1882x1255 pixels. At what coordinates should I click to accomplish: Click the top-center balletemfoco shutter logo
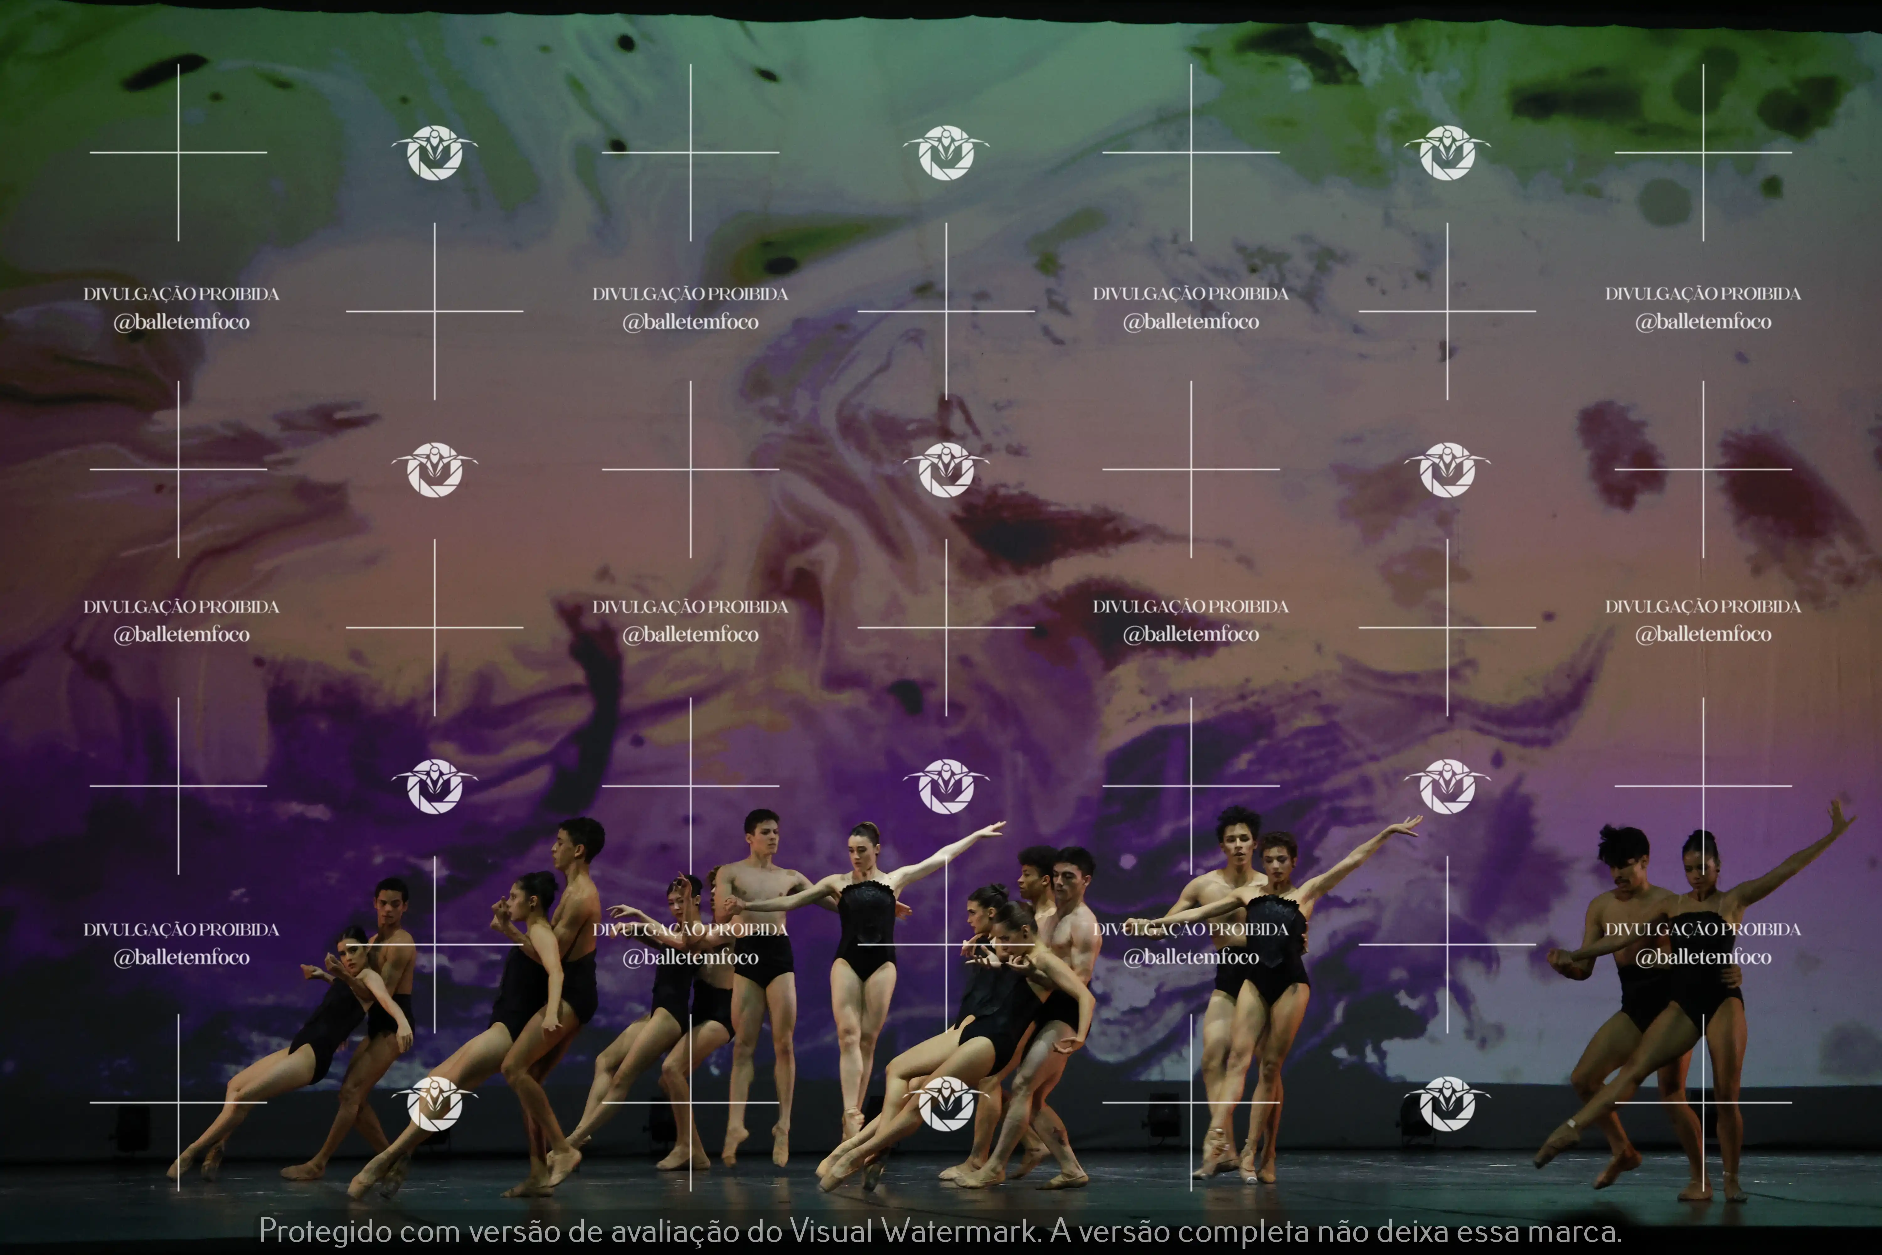[x=946, y=152]
